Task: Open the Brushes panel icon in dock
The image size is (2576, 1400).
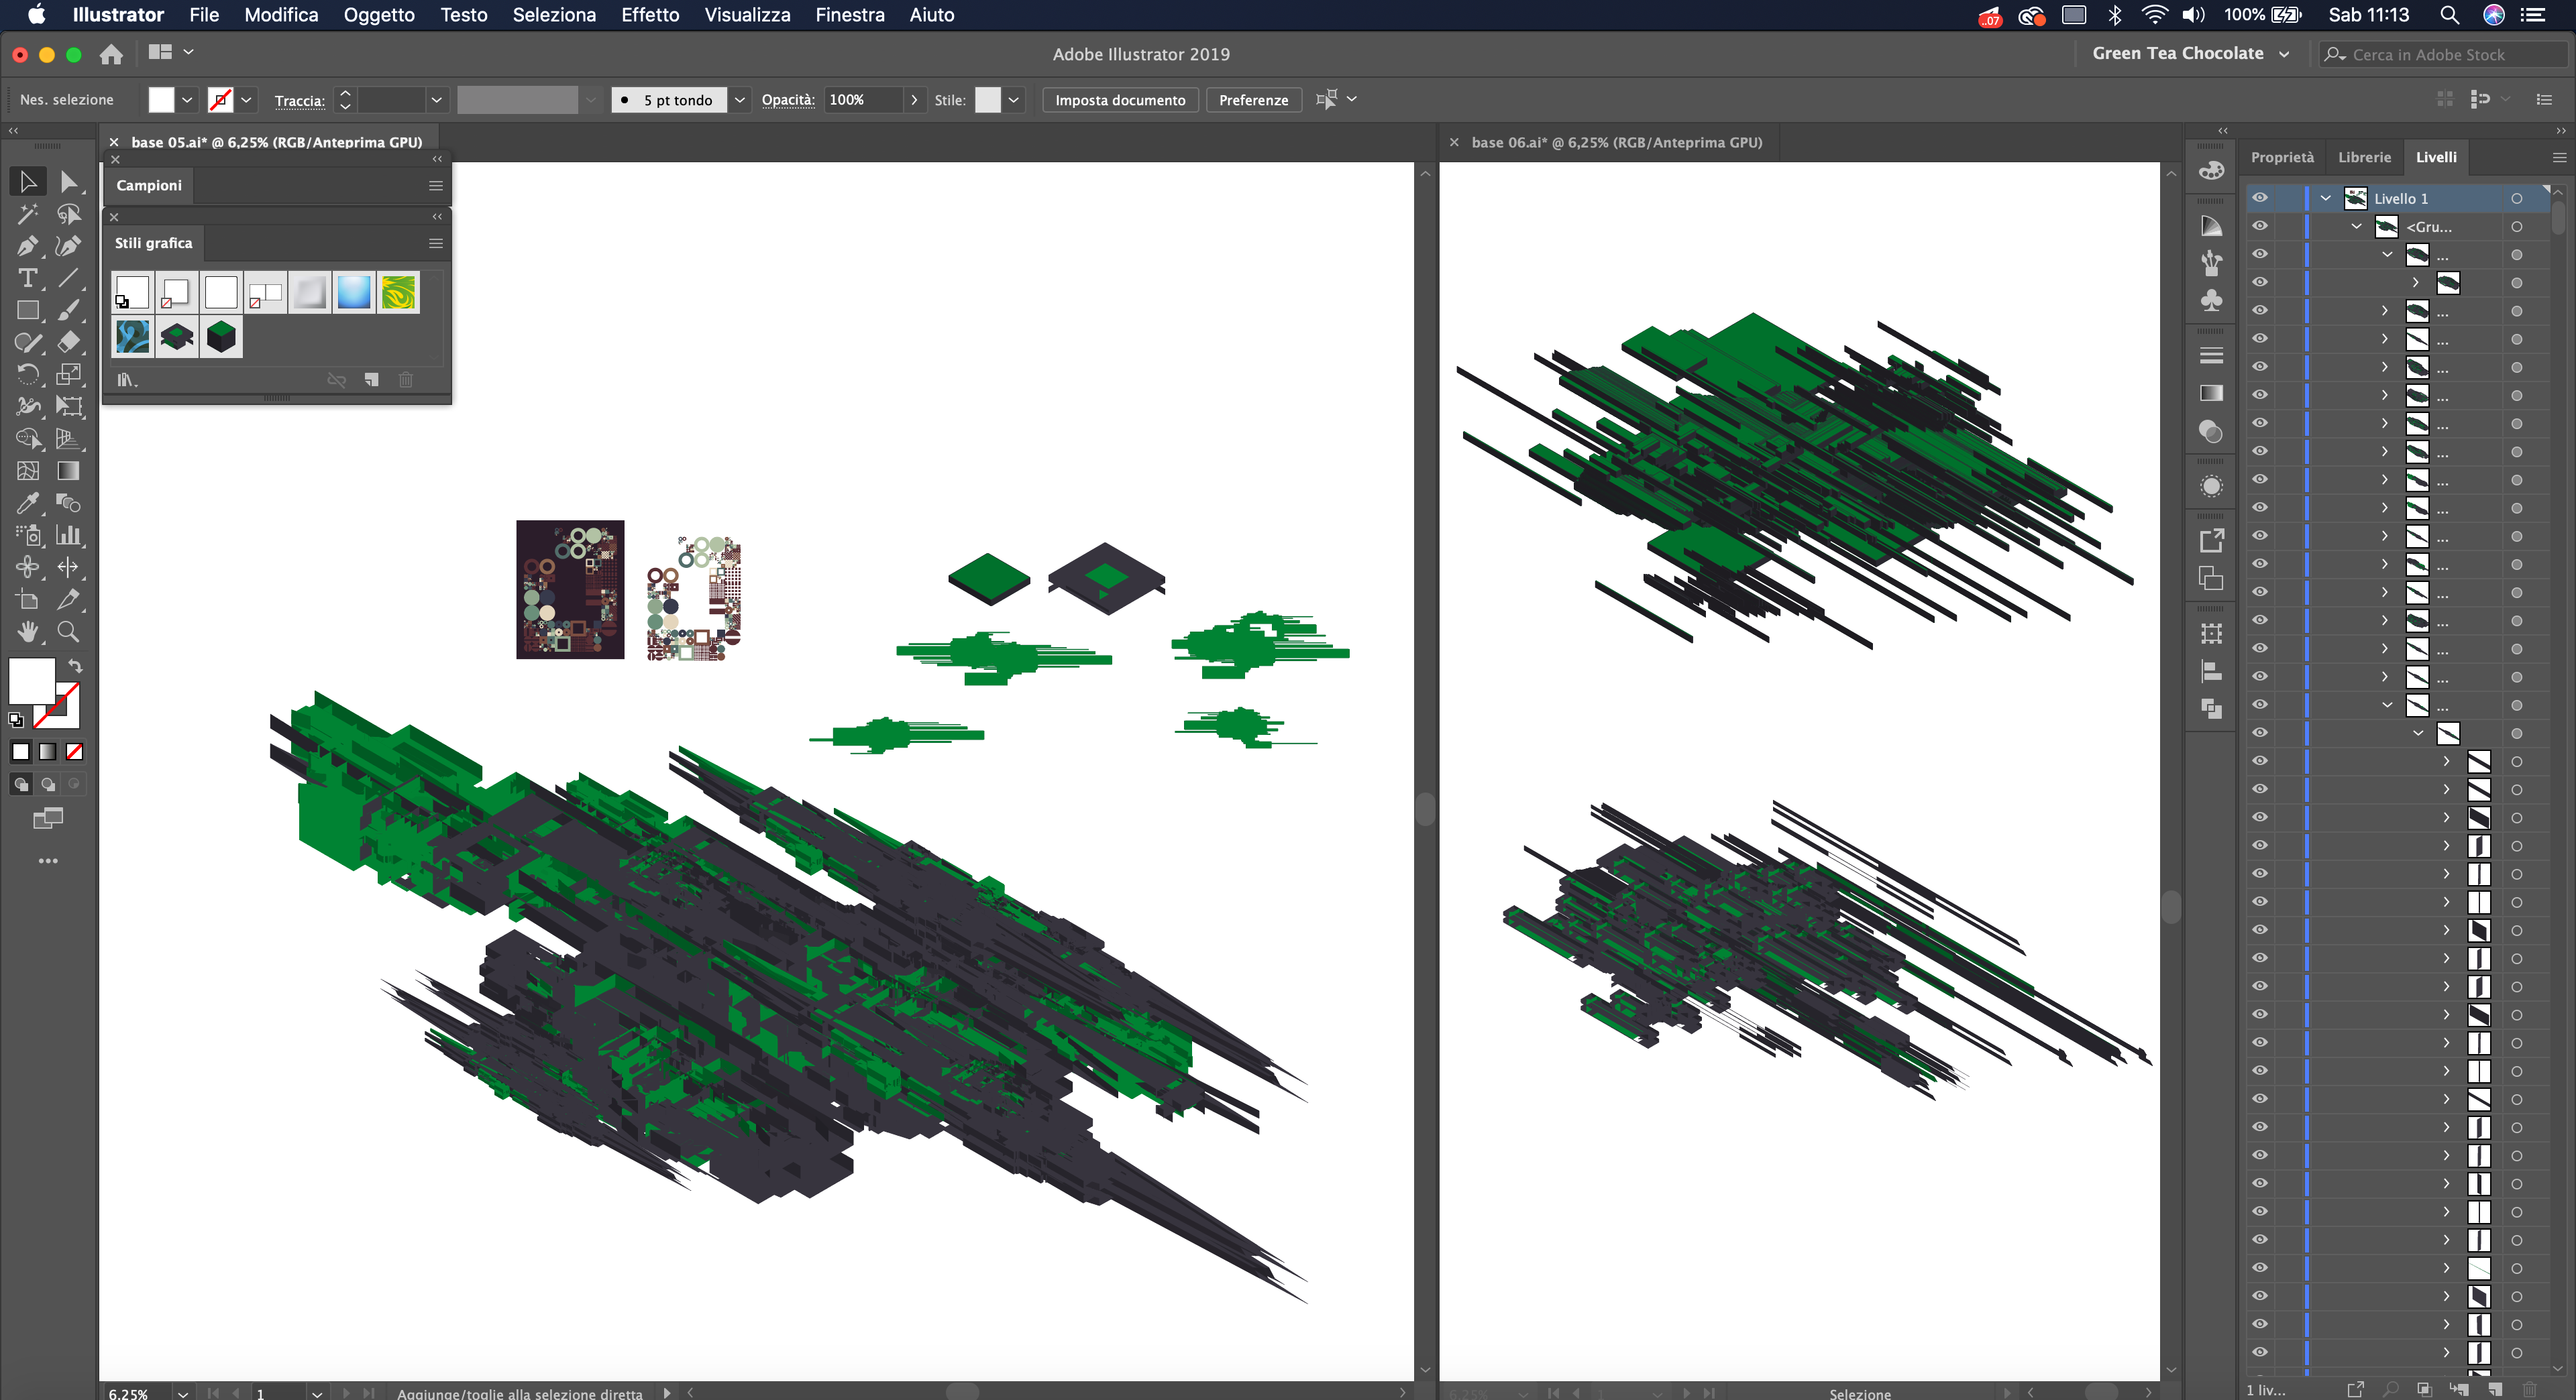Action: pos(2211,263)
